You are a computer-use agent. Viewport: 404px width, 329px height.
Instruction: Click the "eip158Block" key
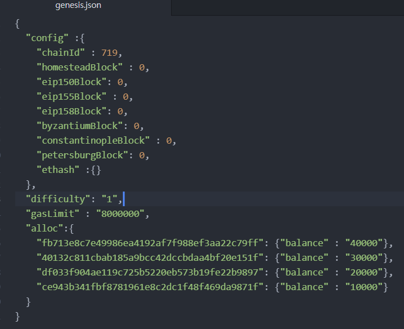pyautogui.click(x=71, y=111)
